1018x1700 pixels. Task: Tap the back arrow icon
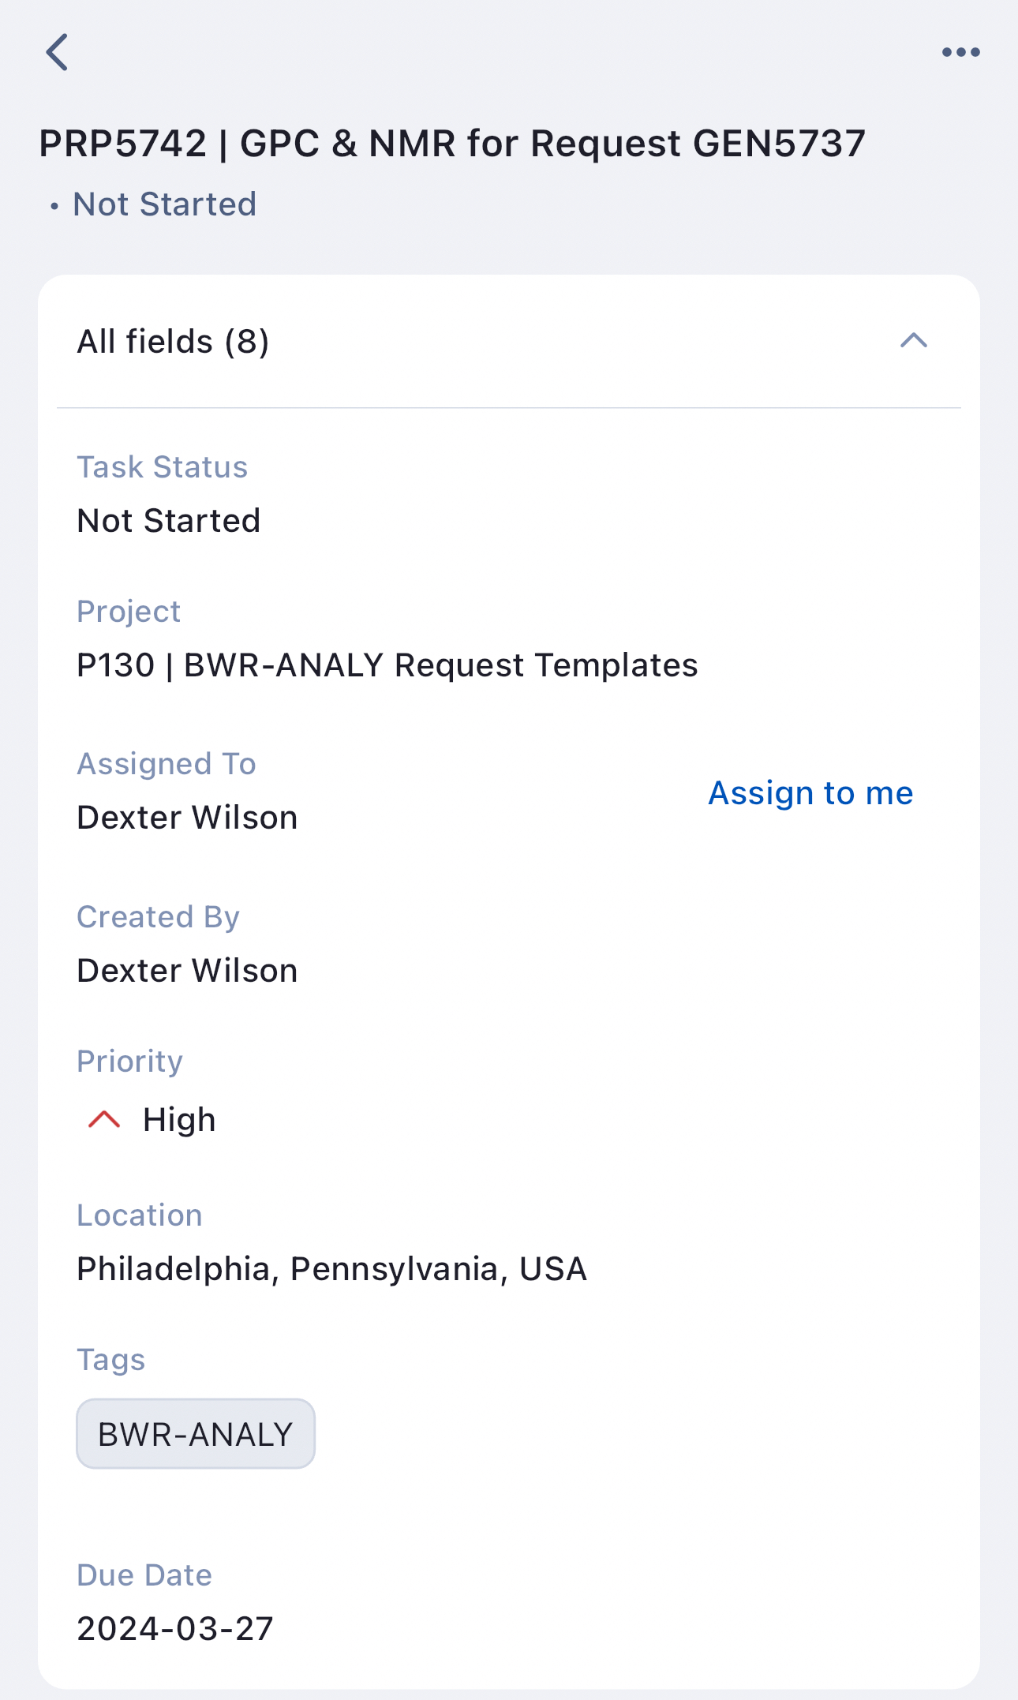[x=58, y=53]
